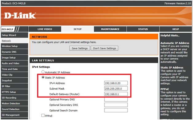
Task: Switch to the MAINTENANCE tab
Action: pyautogui.click(x=110, y=29)
